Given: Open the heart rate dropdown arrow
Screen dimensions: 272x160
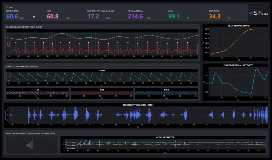Looking at the screenshot, I should [34, 17].
